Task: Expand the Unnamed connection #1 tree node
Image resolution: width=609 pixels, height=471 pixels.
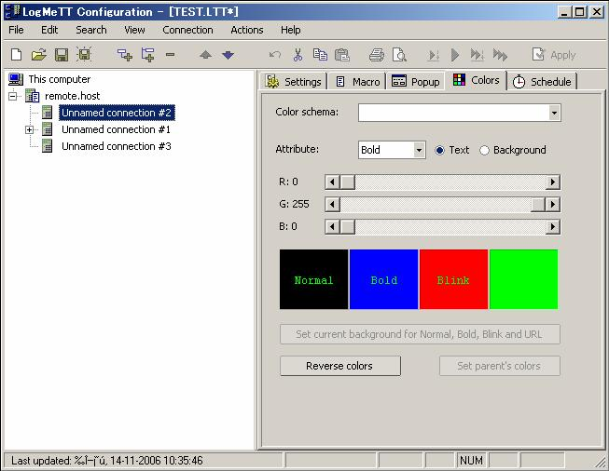Action: click(x=29, y=129)
